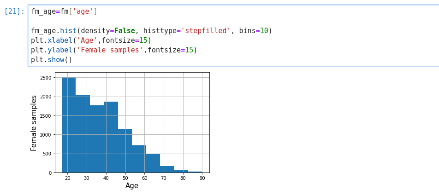
Task: Click the 'stepfilled' string in the code
Action: click(206, 31)
